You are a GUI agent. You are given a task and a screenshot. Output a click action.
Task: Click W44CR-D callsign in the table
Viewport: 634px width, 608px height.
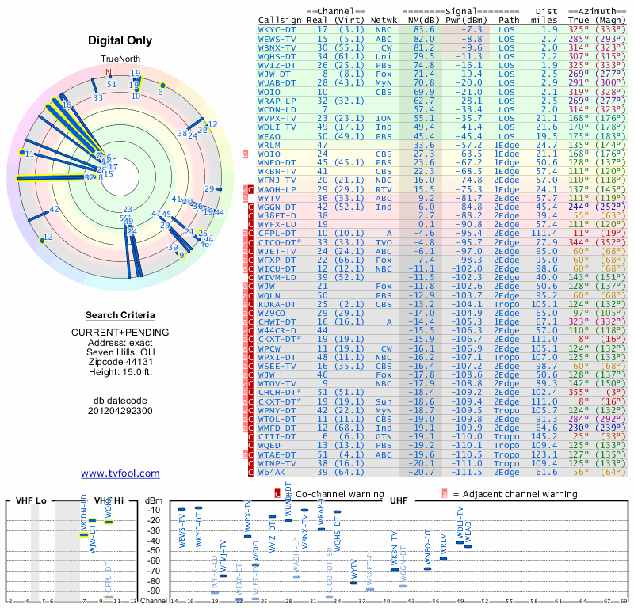pyautogui.click(x=277, y=330)
